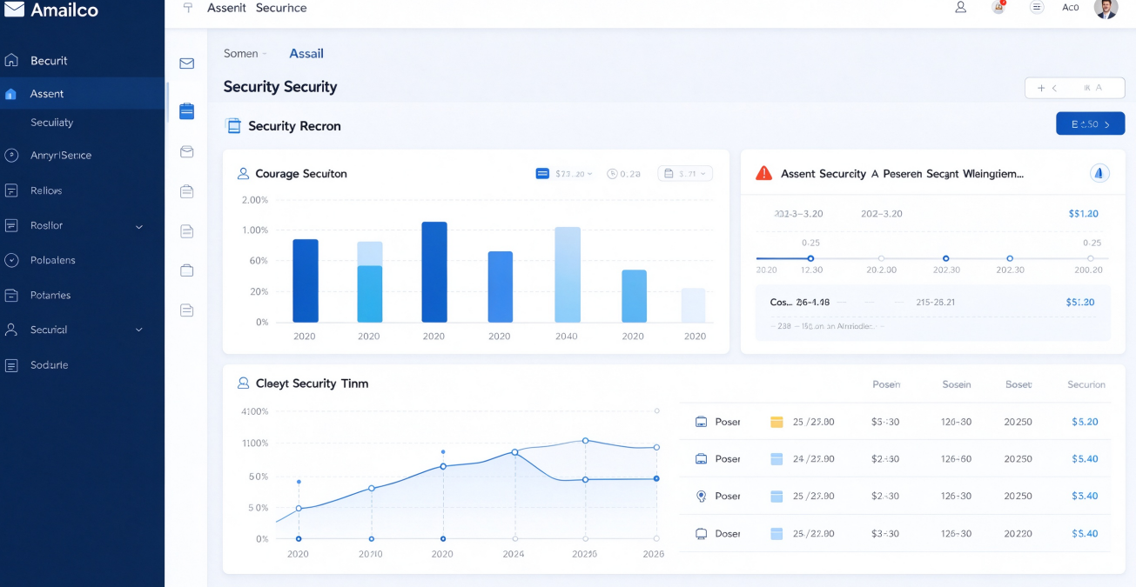Click the Potarries sidebar icon

pyautogui.click(x=11, y=295)
